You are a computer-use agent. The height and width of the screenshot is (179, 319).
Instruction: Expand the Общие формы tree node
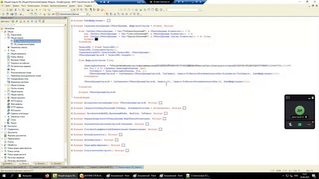tap(5, 91)
